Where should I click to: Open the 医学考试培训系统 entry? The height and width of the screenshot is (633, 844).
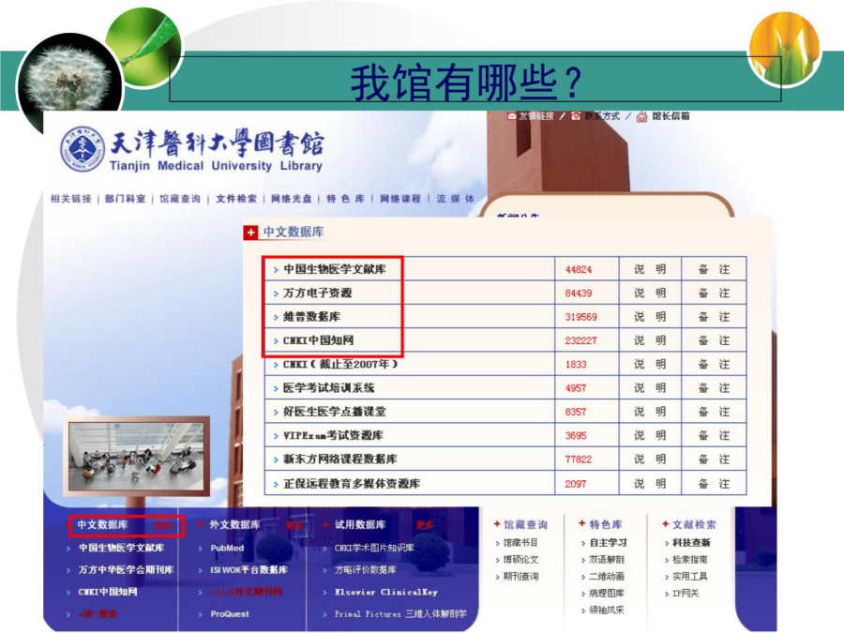[x=329, y=388]
